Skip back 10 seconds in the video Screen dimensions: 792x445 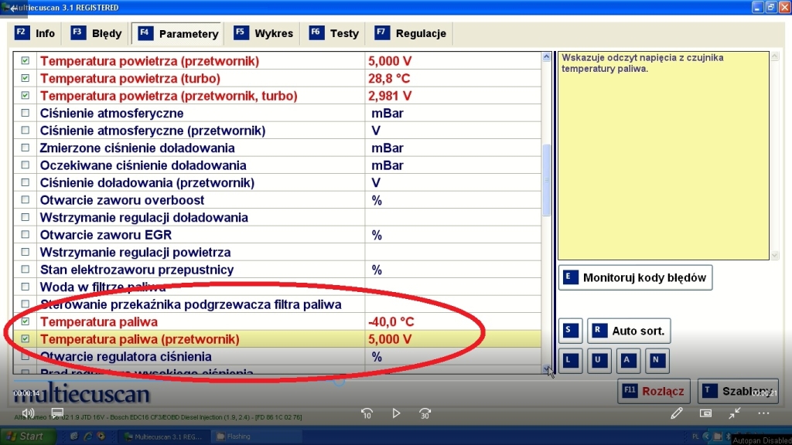(x=367, y=414)
